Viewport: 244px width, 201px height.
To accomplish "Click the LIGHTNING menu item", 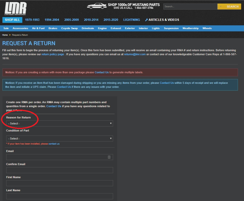I will tap(131, 20).
